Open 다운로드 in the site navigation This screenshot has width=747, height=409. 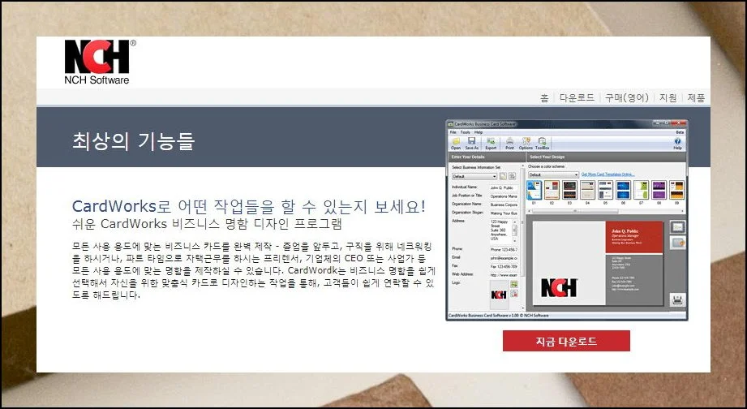577,97
